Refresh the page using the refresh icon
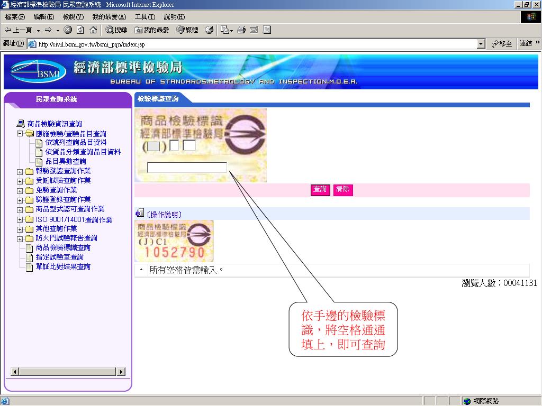 (80, 30)
